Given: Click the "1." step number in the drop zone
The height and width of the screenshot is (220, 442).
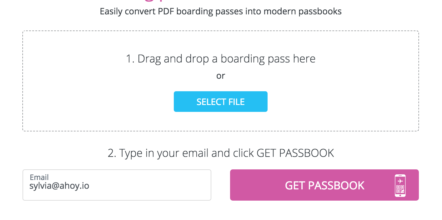Looking at the screenshot, I should point(130,59).
